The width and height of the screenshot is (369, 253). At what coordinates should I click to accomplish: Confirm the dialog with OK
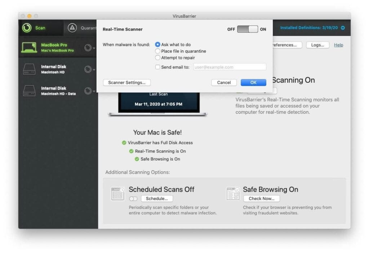click(253, 82)
